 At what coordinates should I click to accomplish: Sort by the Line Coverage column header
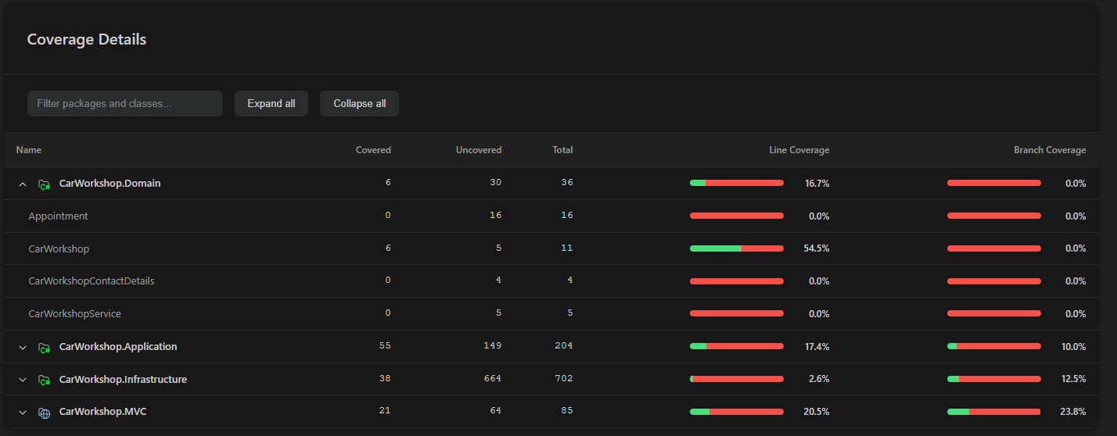799,150
